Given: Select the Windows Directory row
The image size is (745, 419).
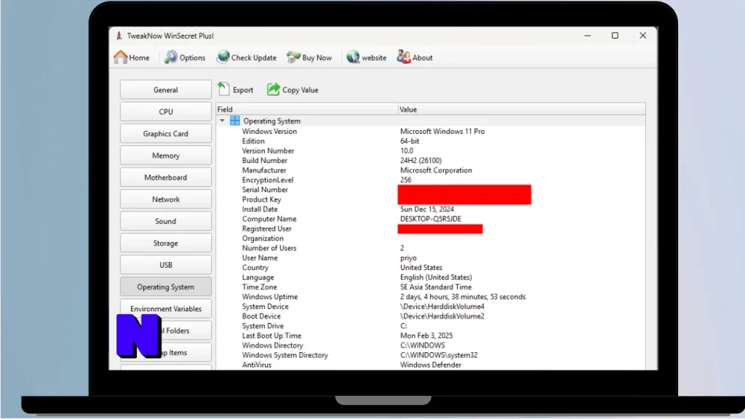Looking at the screenshot, I should (x=431, y=346).
